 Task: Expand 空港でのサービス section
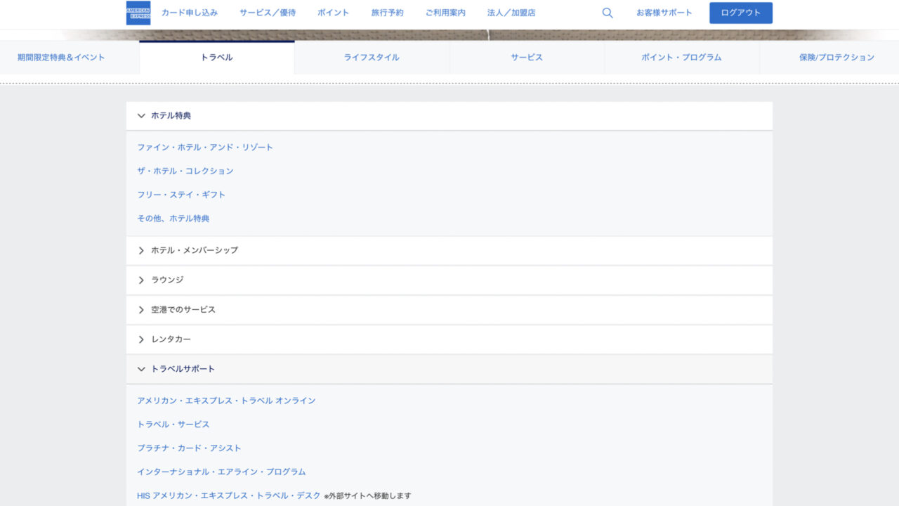(449, 309)
